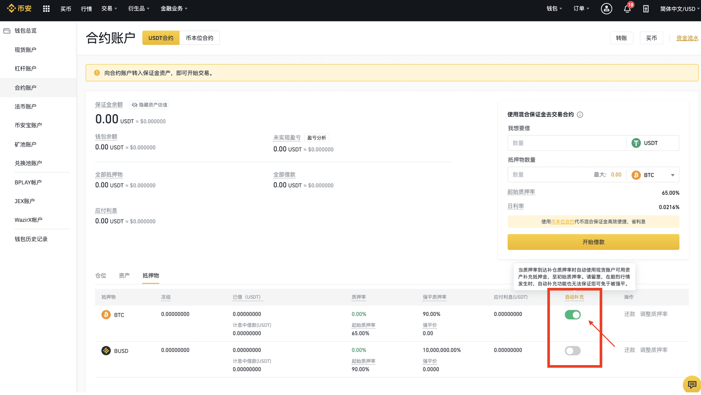
Task: Click 调整质押率 in the BTC row
Action: [654, 314]
